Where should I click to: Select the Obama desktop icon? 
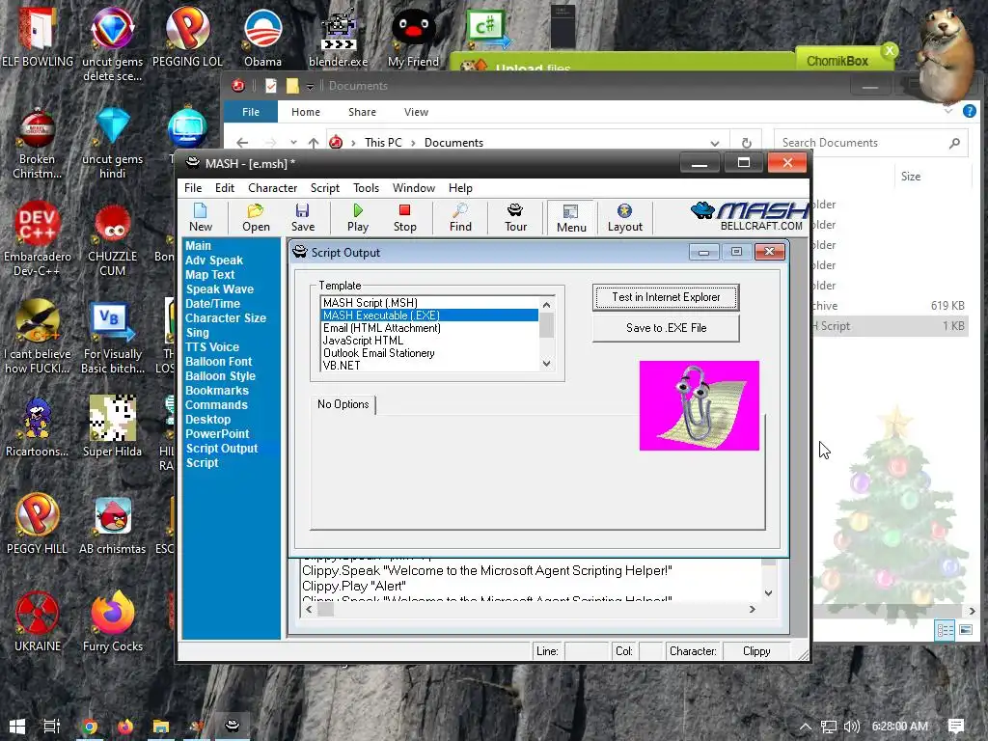[262, 37]
